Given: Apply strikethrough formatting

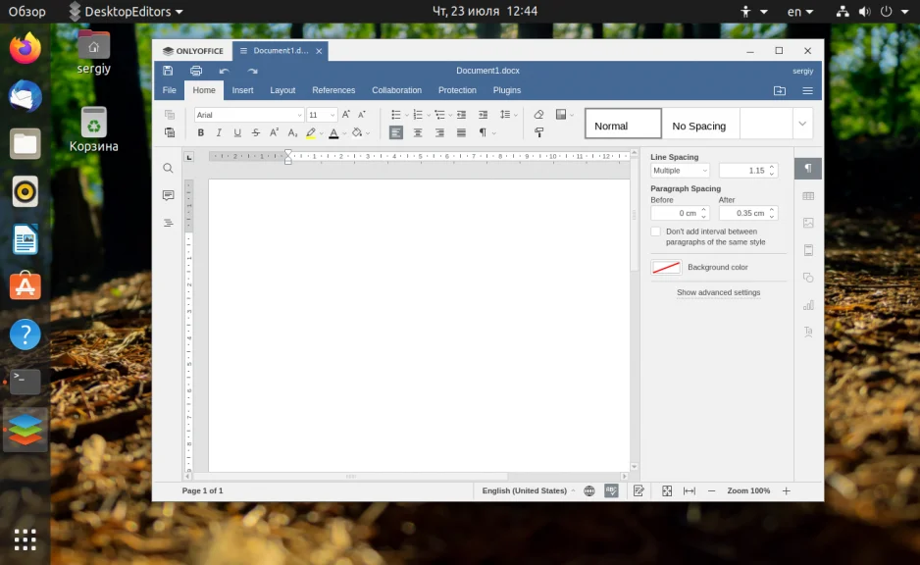Looking at the screenshot, I should pos(255,132).
